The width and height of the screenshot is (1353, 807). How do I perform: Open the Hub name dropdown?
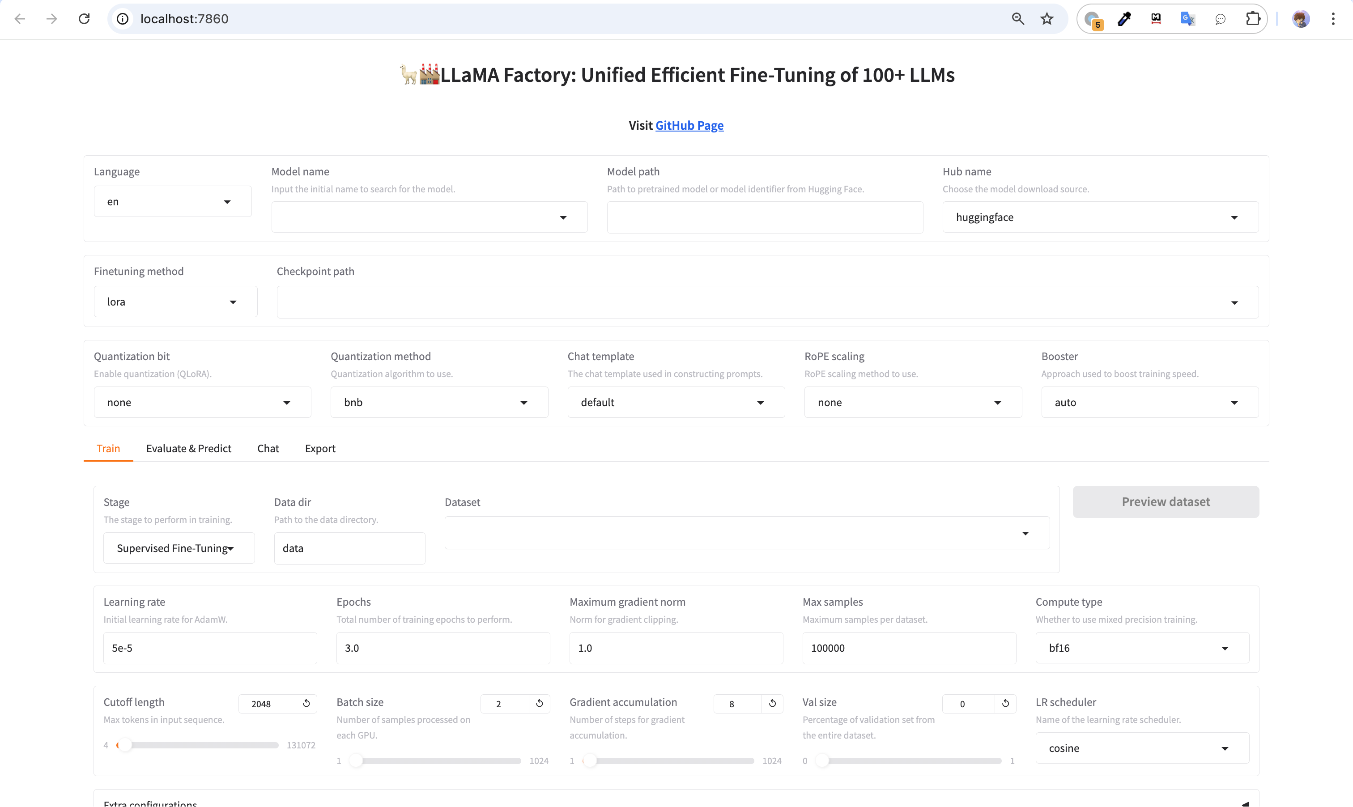[1100, 217]
